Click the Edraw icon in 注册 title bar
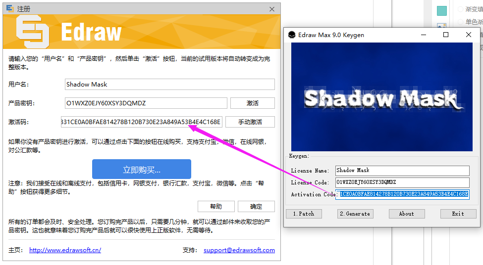 (10, 8)
